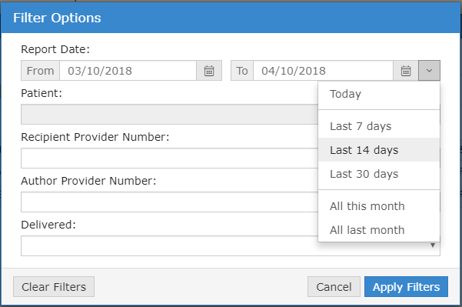Select Today from the date presets

[379, 94]
